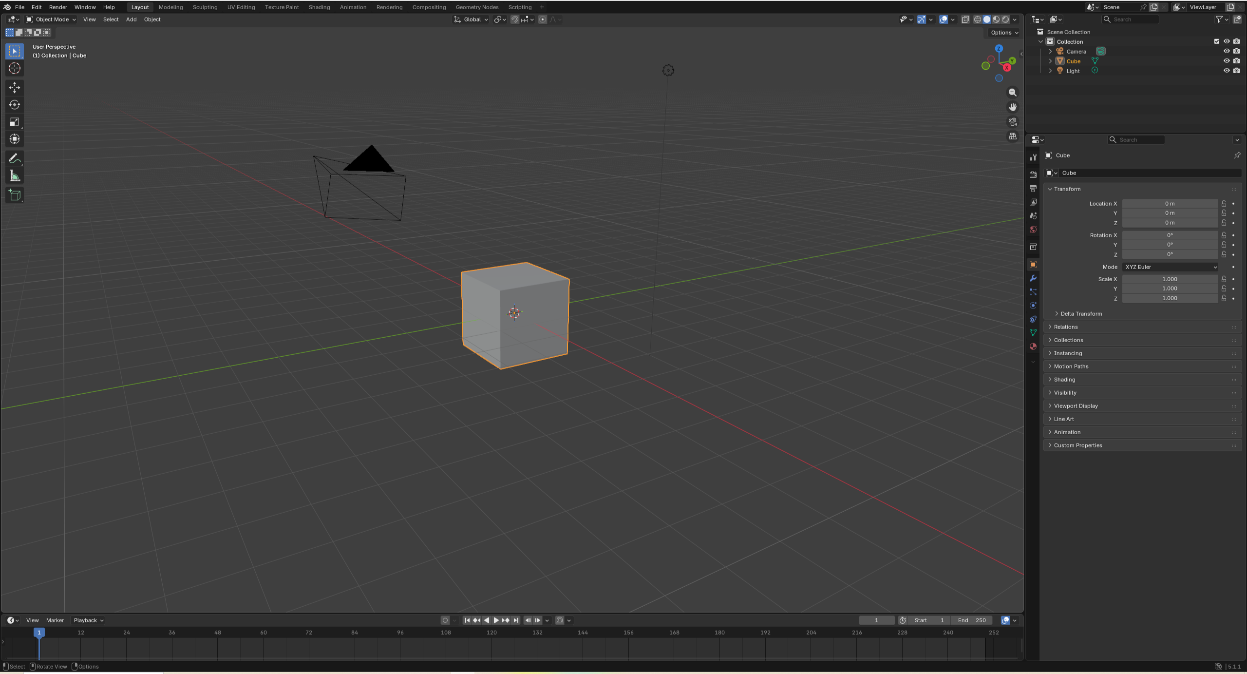Open the Material properties tab
This screenshot has width=1247, height=674.
pyautogui.click(x=1033, y=347)
